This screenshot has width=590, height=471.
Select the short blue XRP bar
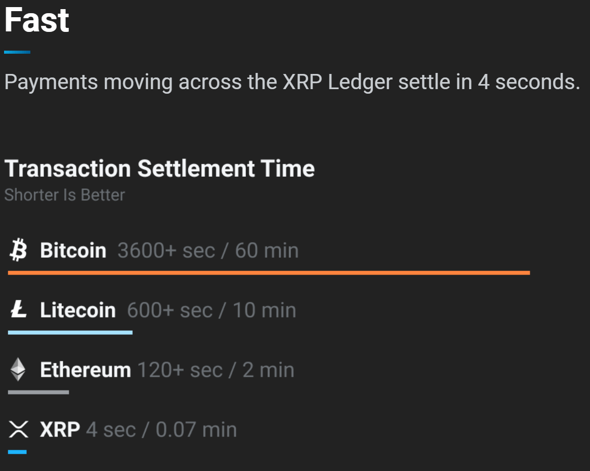pos(17,452)
